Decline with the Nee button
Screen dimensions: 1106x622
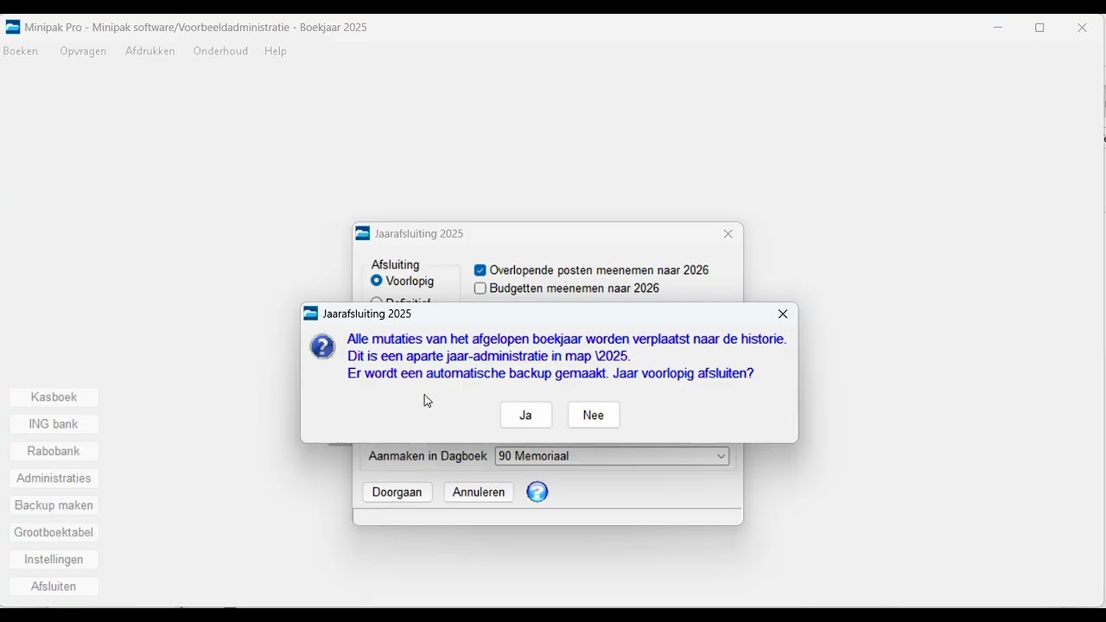594,416
